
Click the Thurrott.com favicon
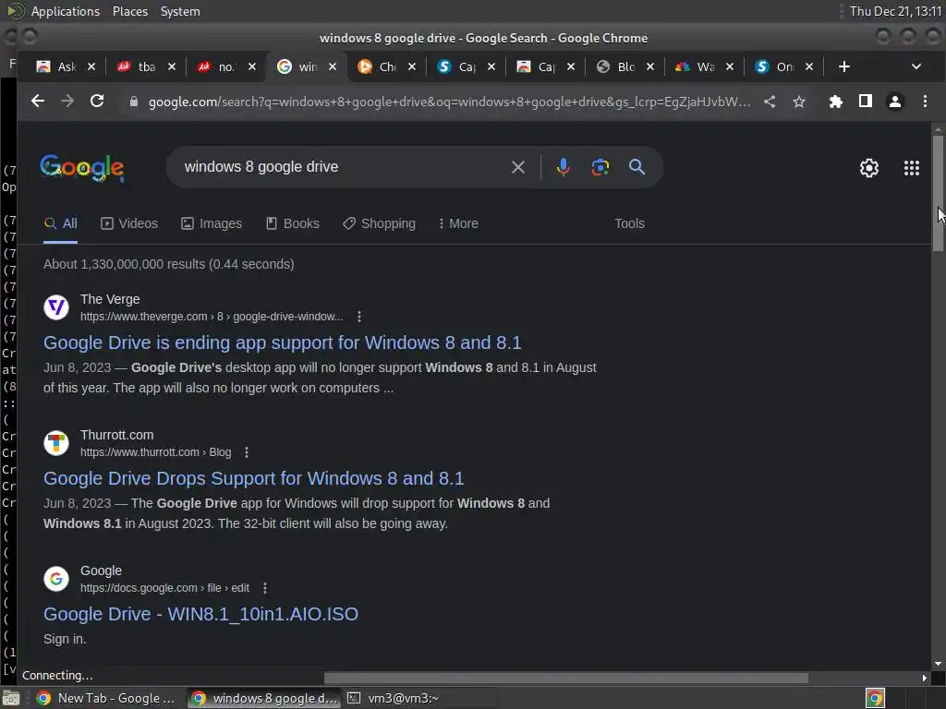coord(56,443)
